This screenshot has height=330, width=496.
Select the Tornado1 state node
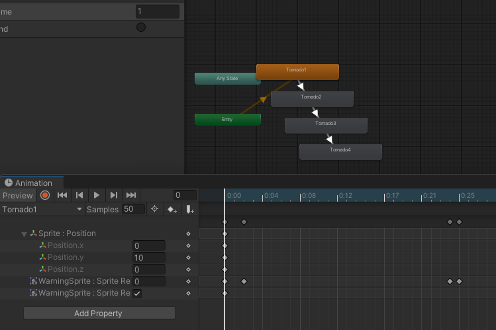coord(297,72)
